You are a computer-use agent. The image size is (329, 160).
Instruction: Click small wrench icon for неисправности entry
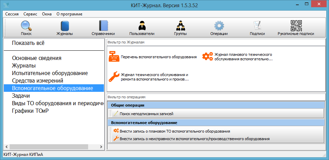[116, 138]
